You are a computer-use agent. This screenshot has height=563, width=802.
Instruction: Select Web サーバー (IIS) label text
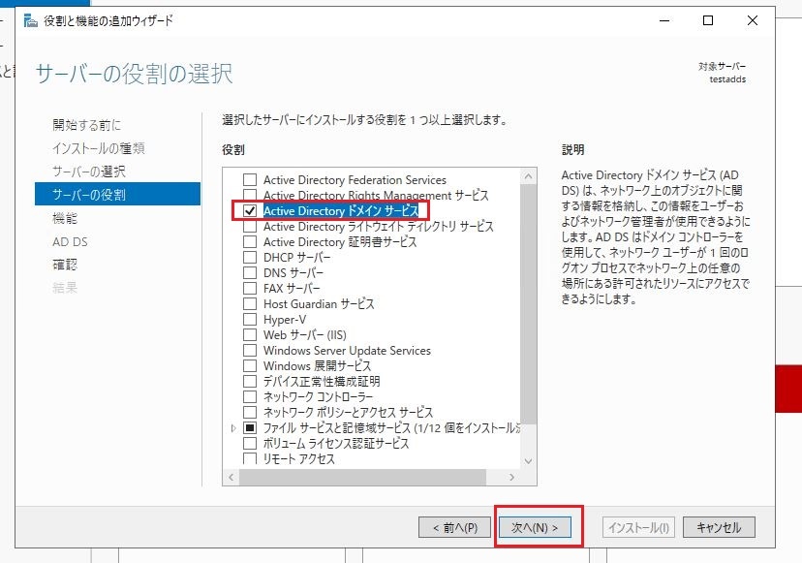pyautogui.click(x=305, y=334)
